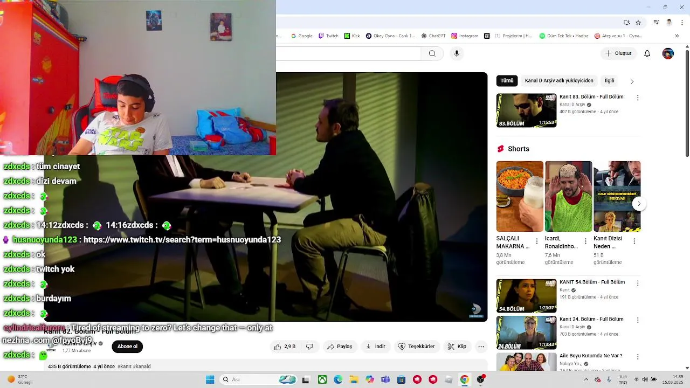Show hidden bookmarks with the double chevron

pyautogui.click(x=677, y=36)
